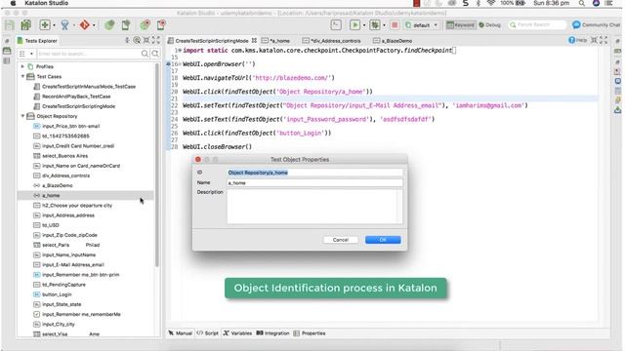
Task: Collapse the Object Repository tree node
Action: point(22,116)
